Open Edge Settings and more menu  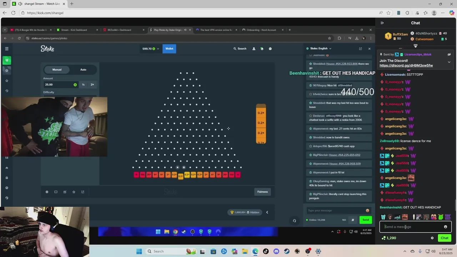tap(443, 13)
